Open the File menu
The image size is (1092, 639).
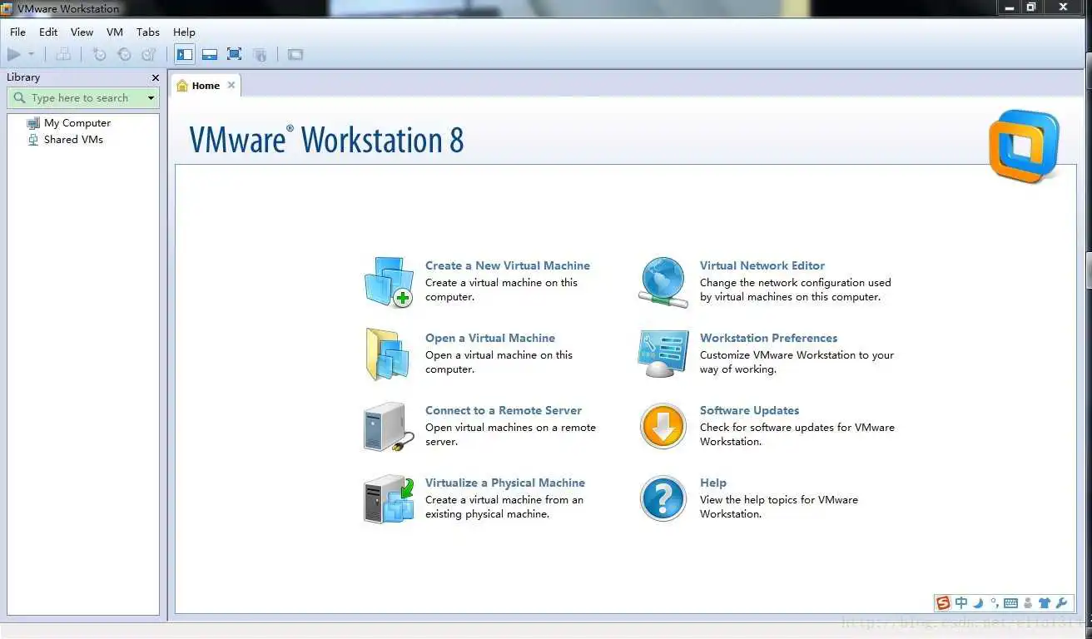coord(17,32)
